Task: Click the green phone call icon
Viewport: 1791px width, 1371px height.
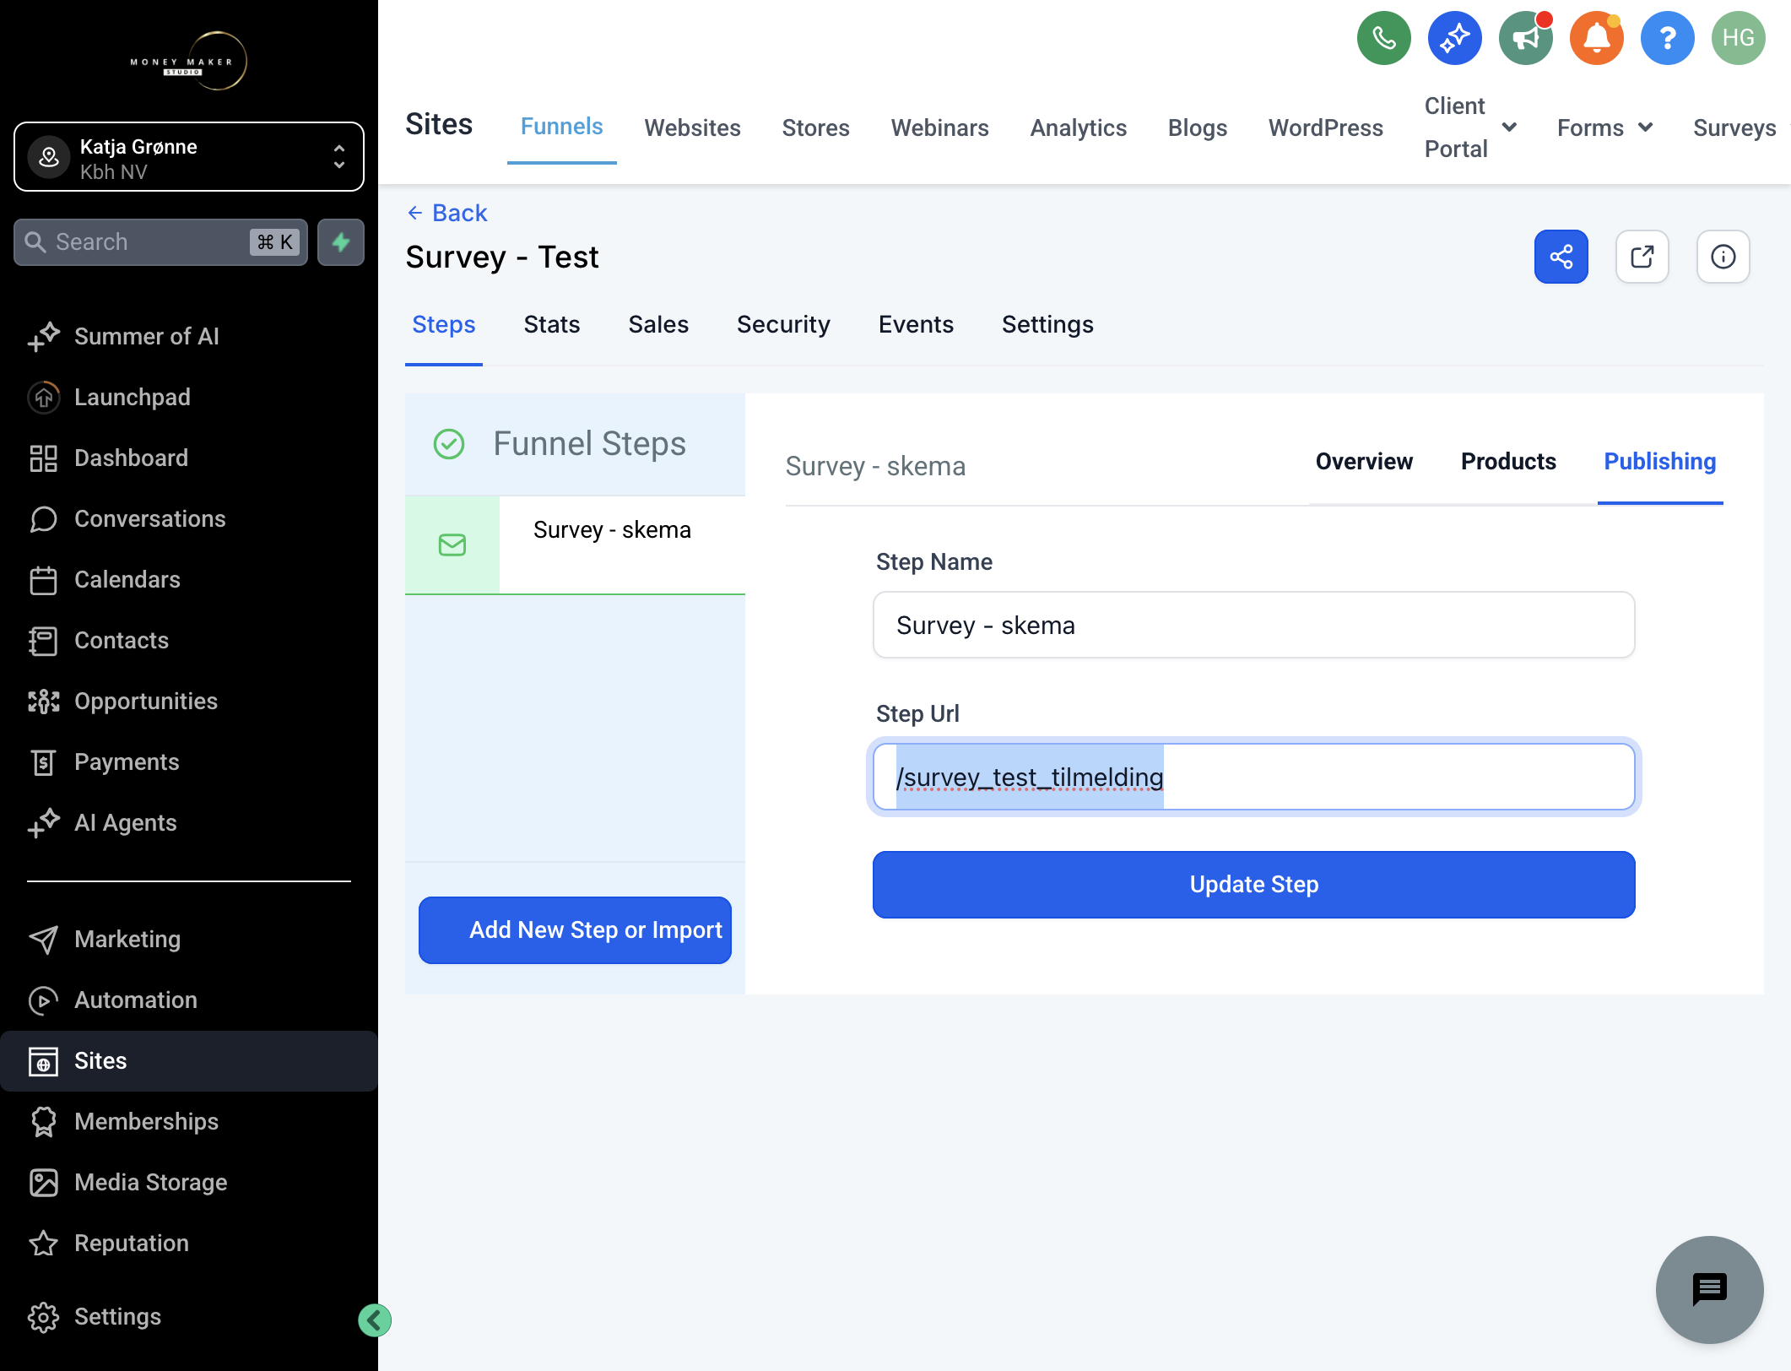Action: click(1383, 38)
